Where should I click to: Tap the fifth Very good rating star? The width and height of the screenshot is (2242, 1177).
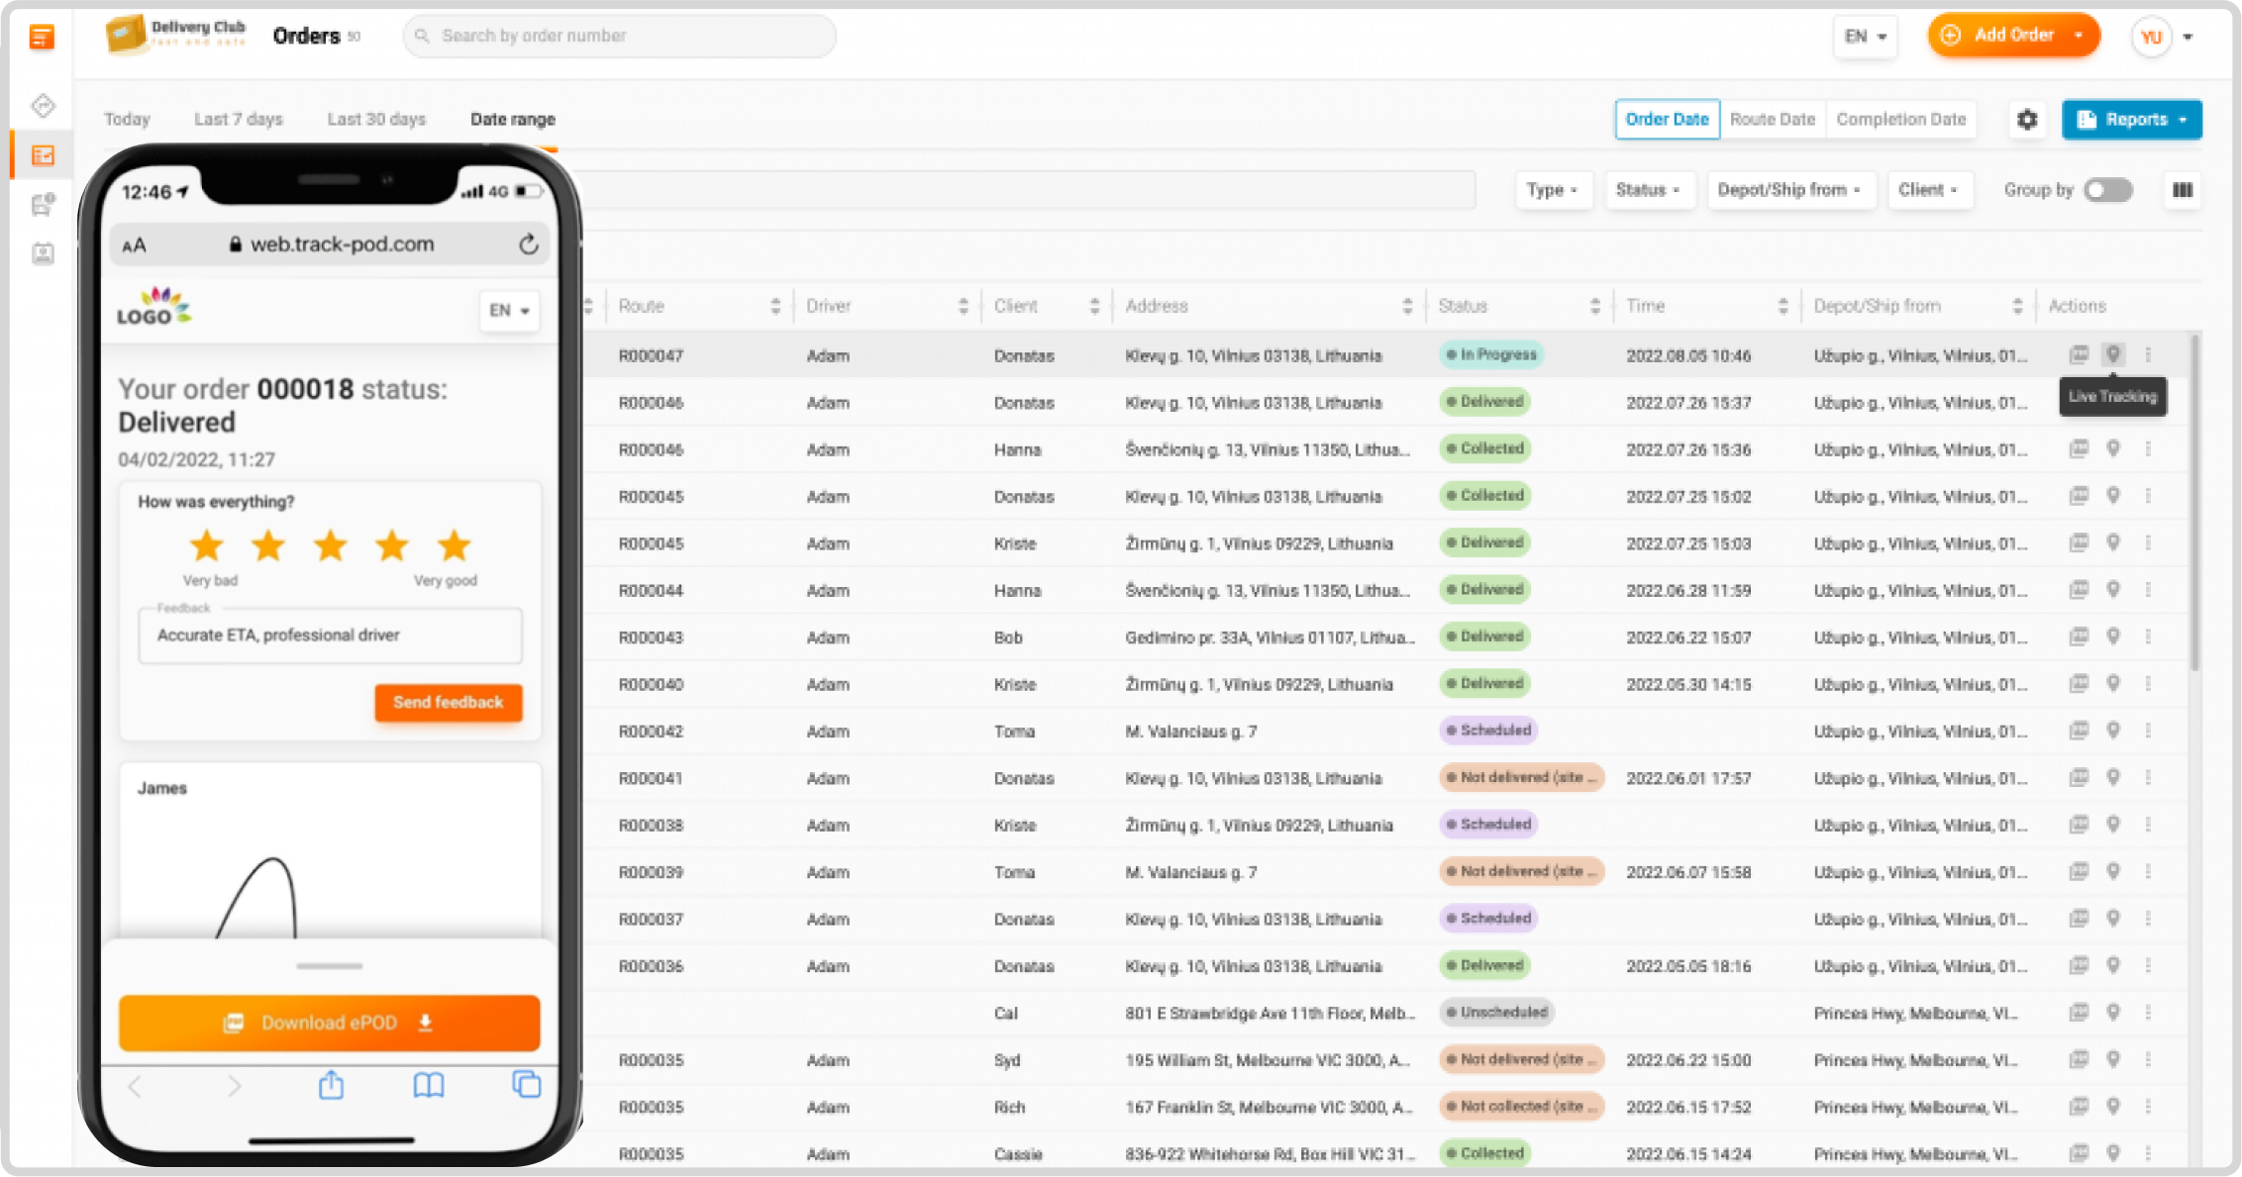454,545
